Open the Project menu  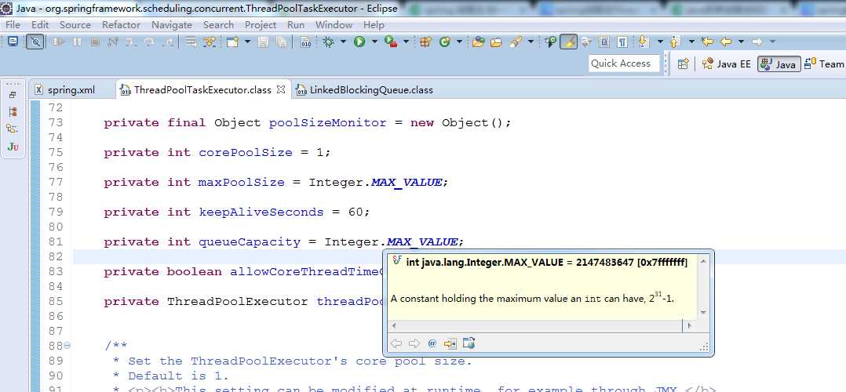pyautogui.click(x=260, y=25)
